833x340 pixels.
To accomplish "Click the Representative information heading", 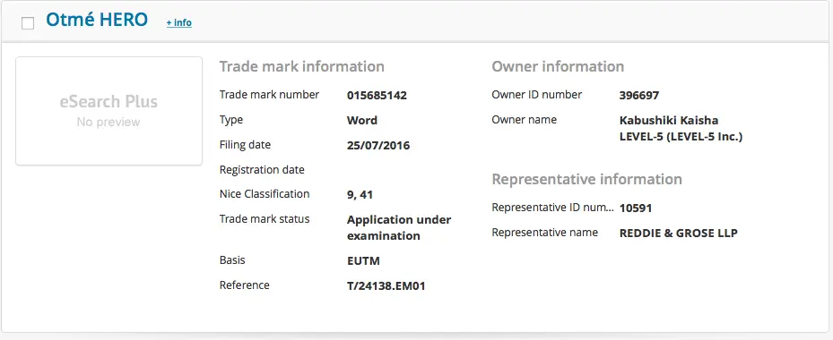I will pyautogui.click(x=587, y=179).
